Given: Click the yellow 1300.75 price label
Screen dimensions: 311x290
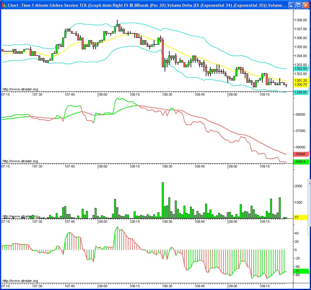Looking at the screenshot, I should pos(301,85).
